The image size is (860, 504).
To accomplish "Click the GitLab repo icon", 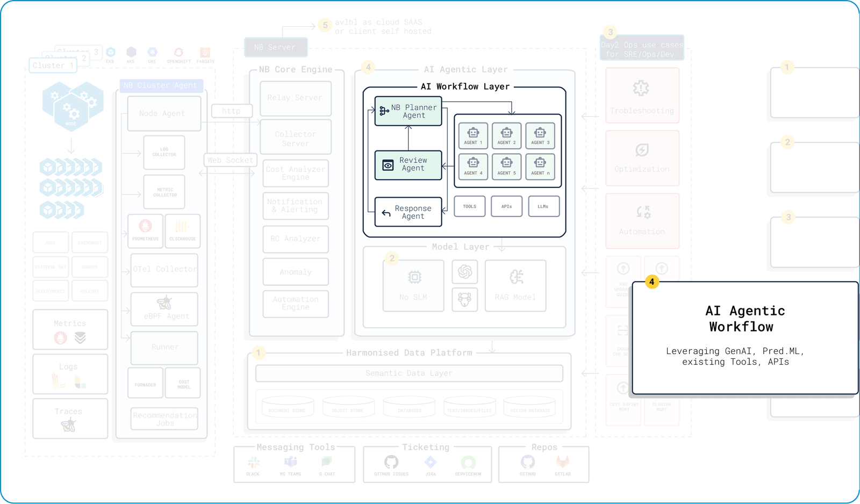I will coord(563,462).
